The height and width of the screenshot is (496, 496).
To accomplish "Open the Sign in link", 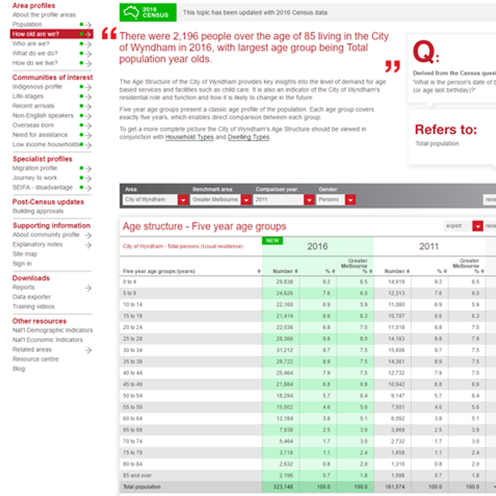I will [22, 264].
